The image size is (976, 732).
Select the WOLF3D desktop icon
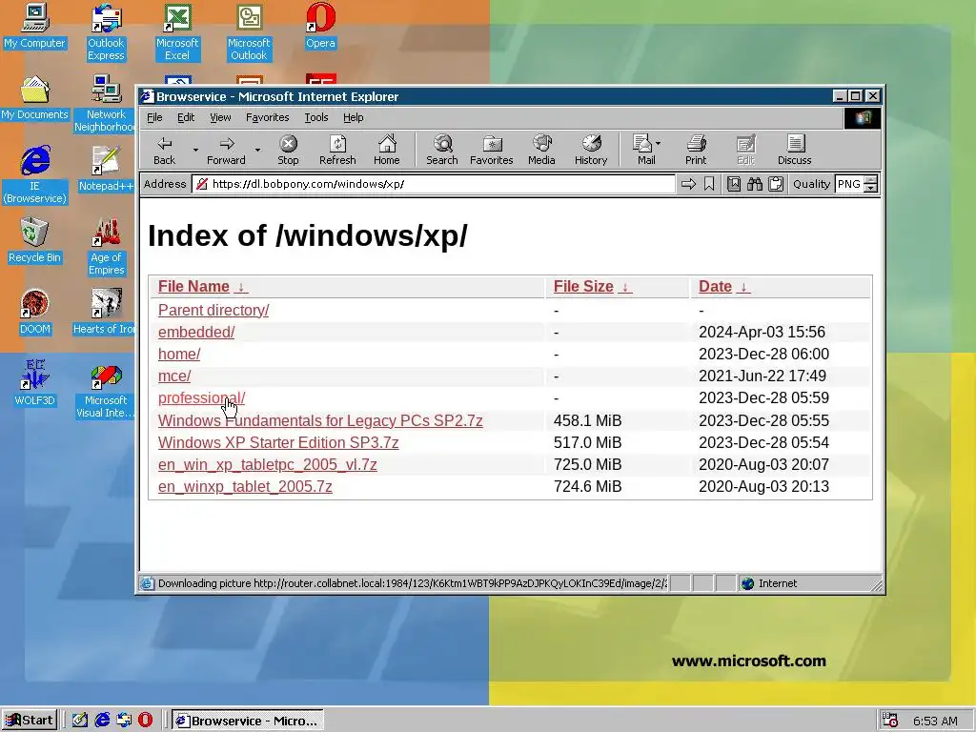pyautogui.click(x=34, y=383)
